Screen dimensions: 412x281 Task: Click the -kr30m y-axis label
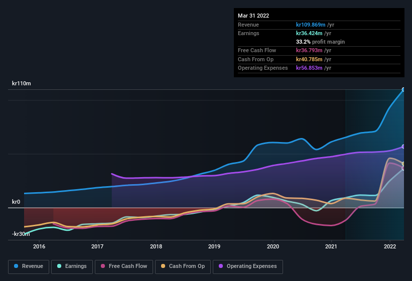tap(21, 234)
